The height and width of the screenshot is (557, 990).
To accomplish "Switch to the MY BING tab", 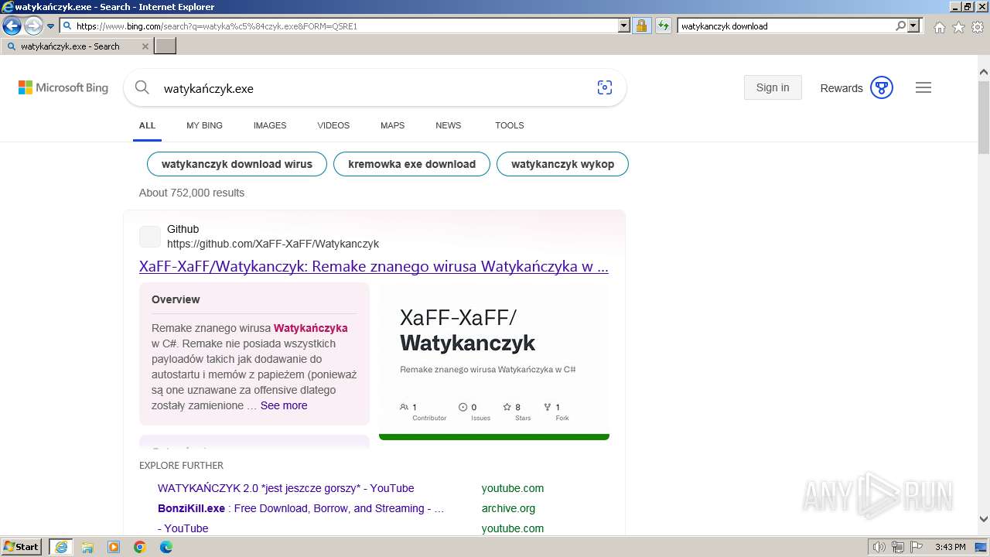I will (204, 125).
